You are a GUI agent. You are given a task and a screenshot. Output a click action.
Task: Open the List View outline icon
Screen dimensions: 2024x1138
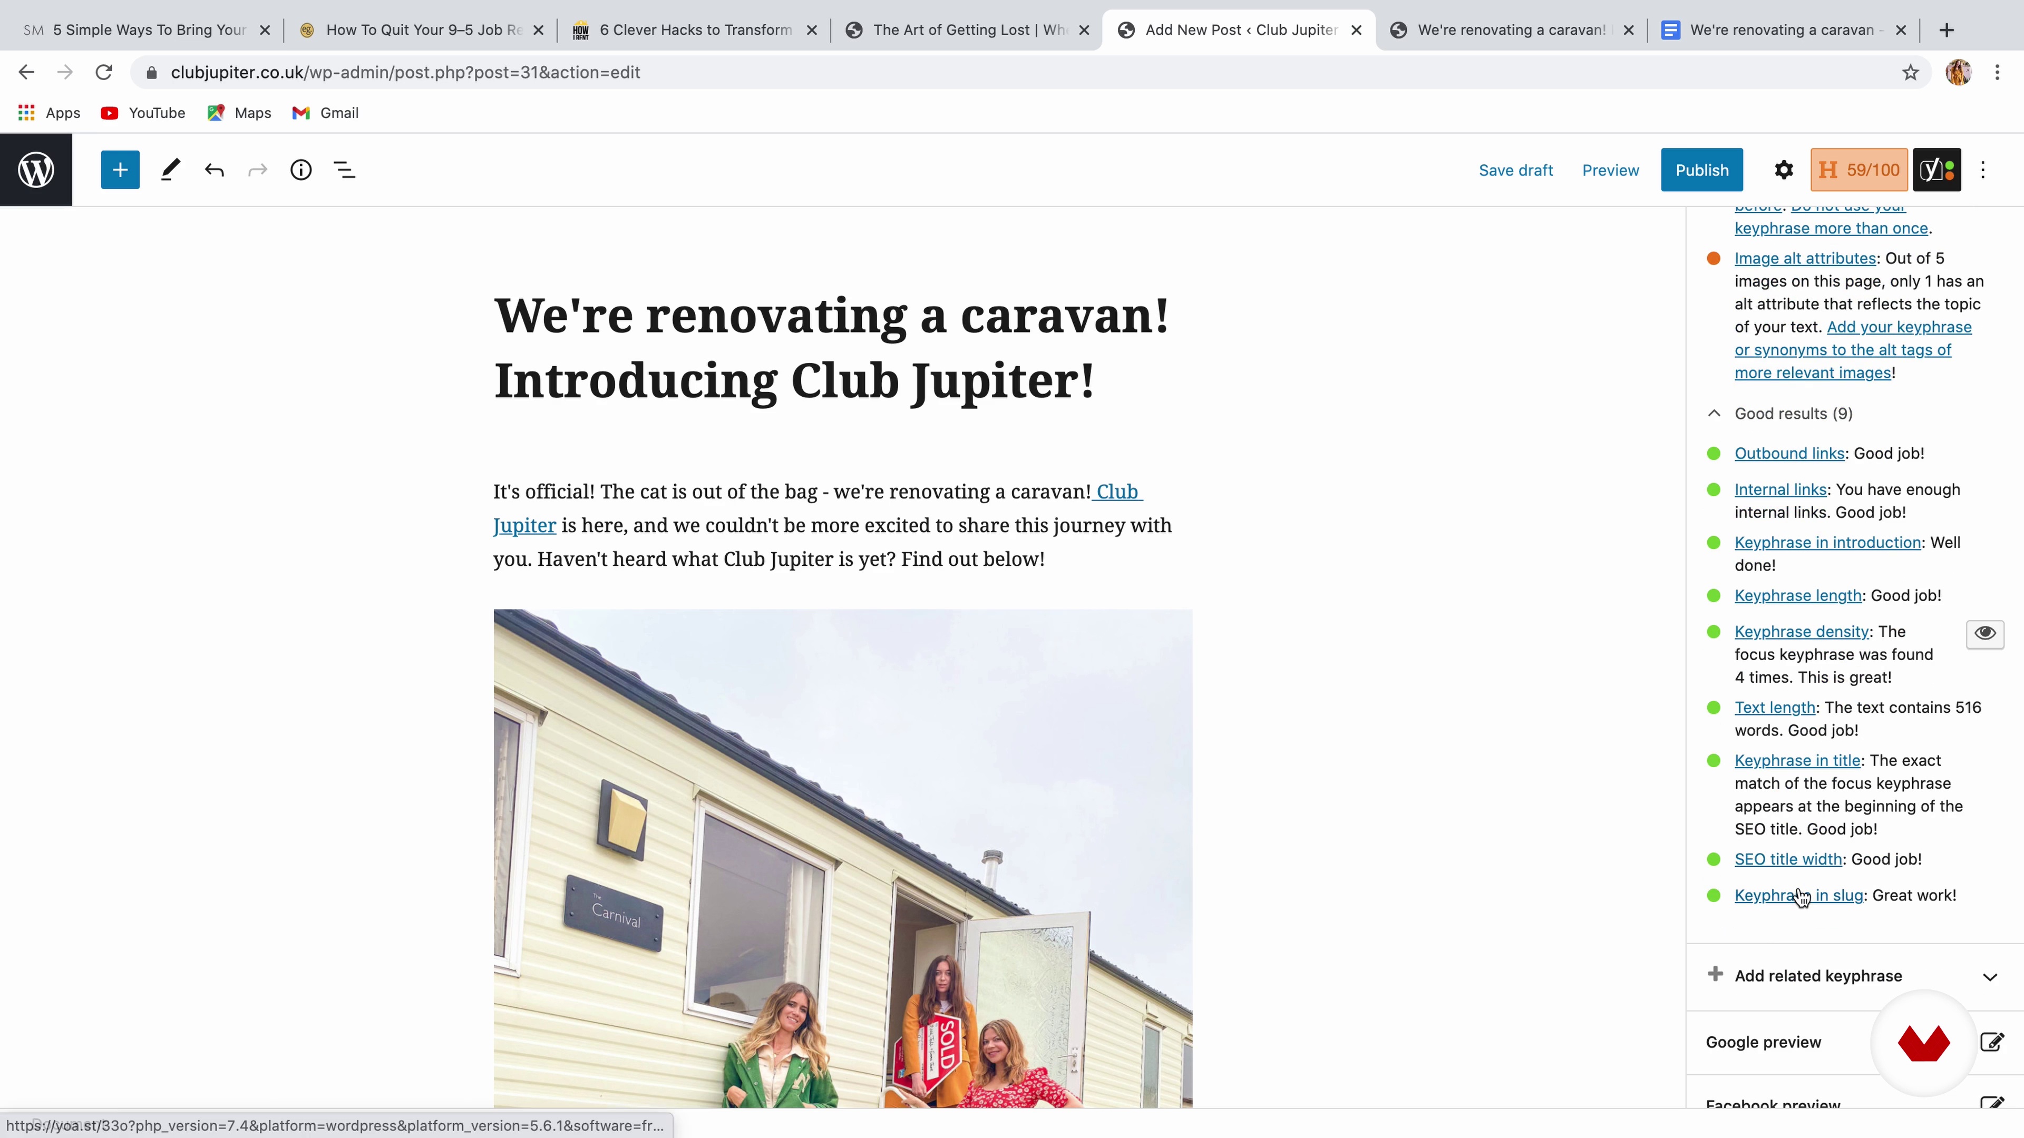point(344,170)
